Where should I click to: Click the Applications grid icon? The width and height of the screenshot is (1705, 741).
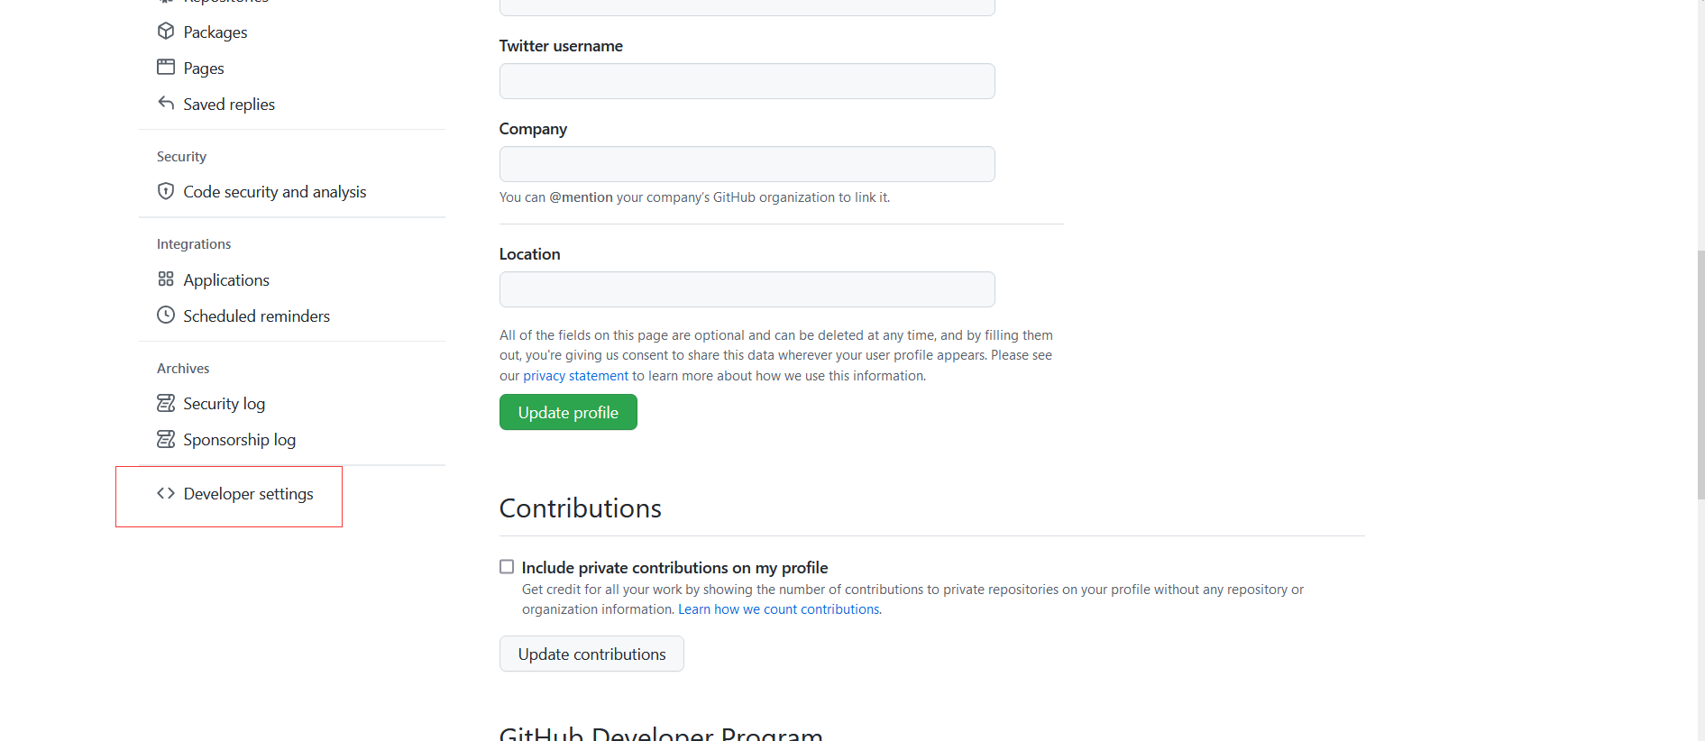pos(166,279)
